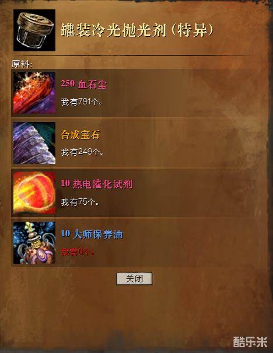Click the 酷乐米 watermark logo
The height and width of the screenshot is (353, 273).
pyautogui.click(x=250, y=342)
